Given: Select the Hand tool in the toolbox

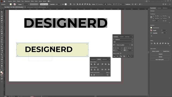Looking at the screenshot, I should click(x=2, y=66).
